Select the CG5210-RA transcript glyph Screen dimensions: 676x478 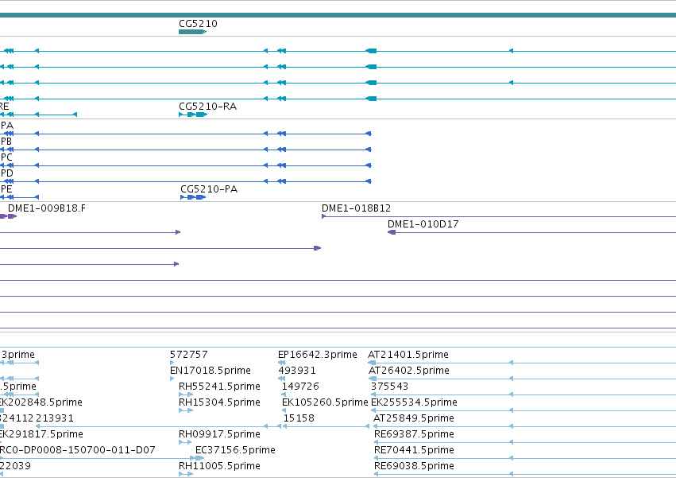193,115
